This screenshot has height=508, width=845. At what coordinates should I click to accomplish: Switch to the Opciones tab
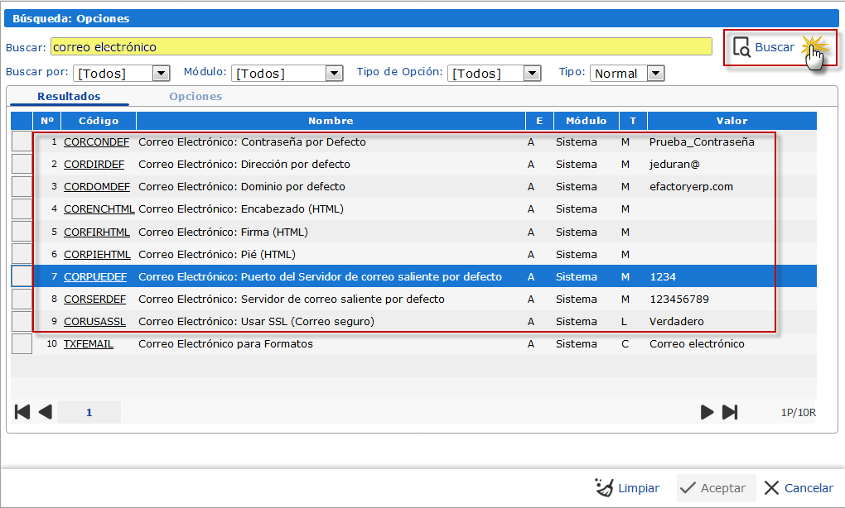tap(196, 97)
